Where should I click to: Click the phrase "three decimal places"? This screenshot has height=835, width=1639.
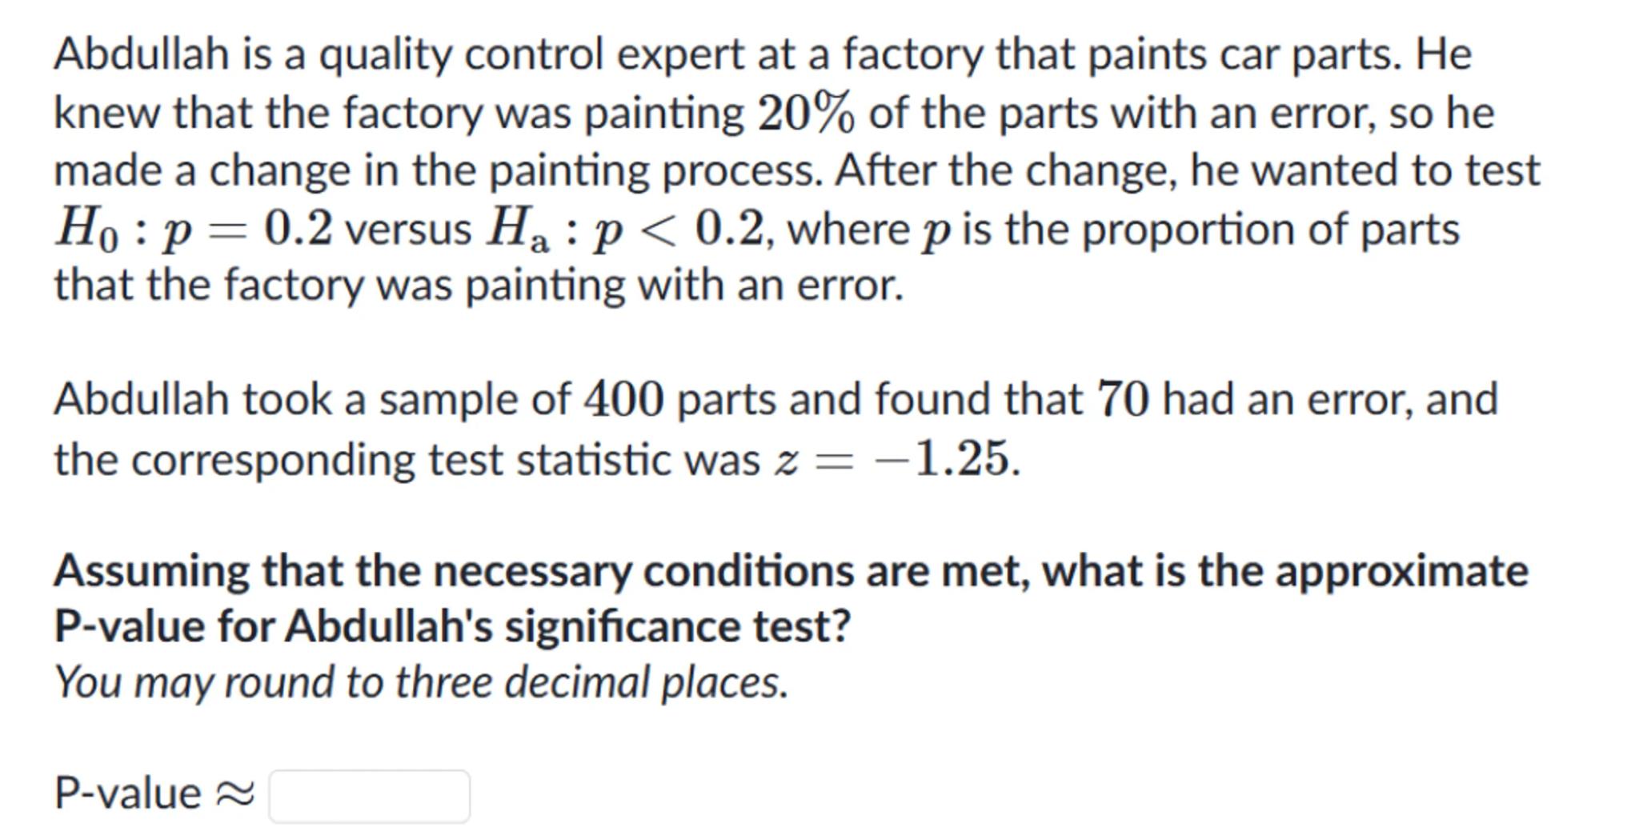591,683
